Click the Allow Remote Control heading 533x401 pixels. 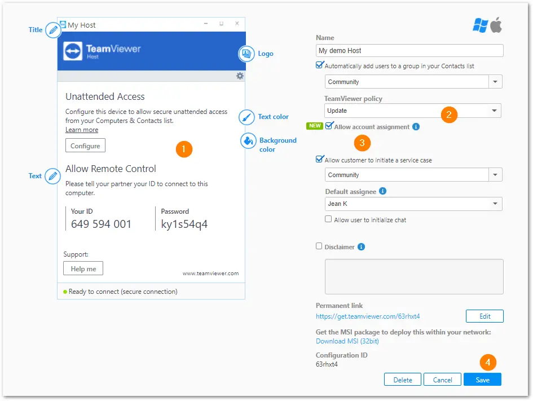(x=111, y=169)
